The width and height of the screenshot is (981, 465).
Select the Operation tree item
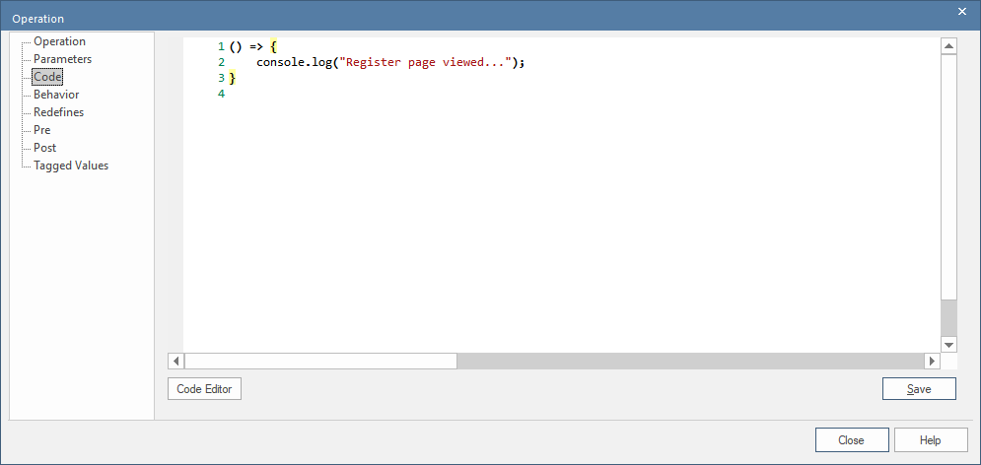click(x=59, y=41)
